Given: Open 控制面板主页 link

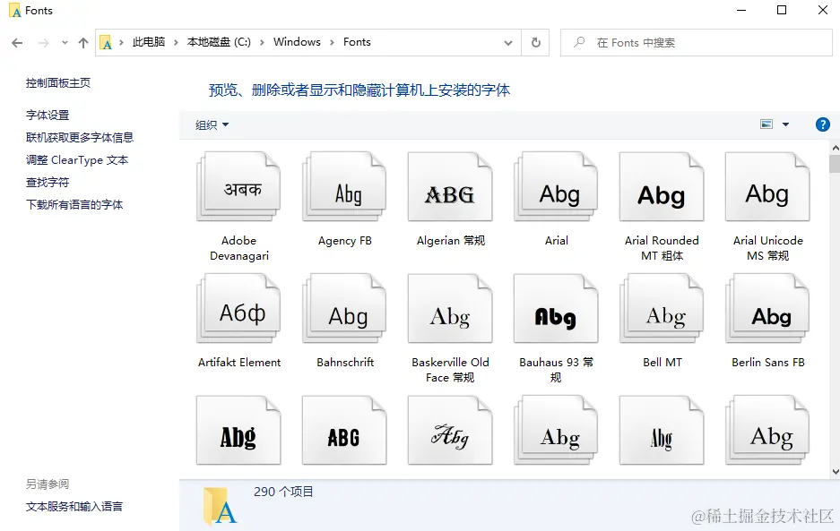Looking at the screenshot, I should [x=58, y=83].
